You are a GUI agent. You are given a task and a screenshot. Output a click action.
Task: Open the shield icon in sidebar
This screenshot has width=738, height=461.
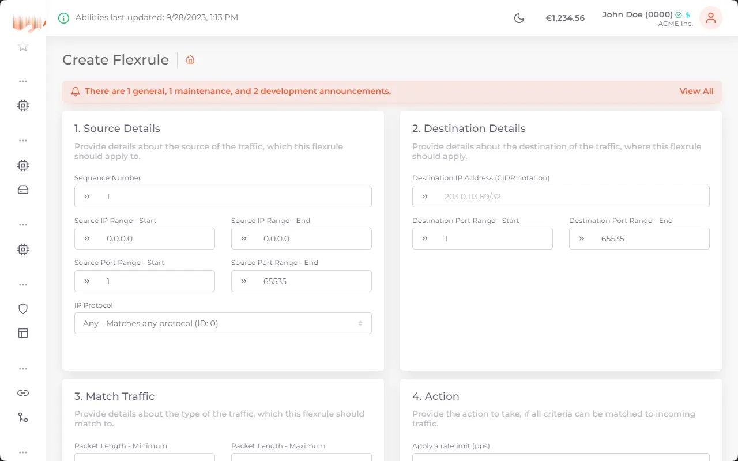pyautogui.click(x=23, y=309)
